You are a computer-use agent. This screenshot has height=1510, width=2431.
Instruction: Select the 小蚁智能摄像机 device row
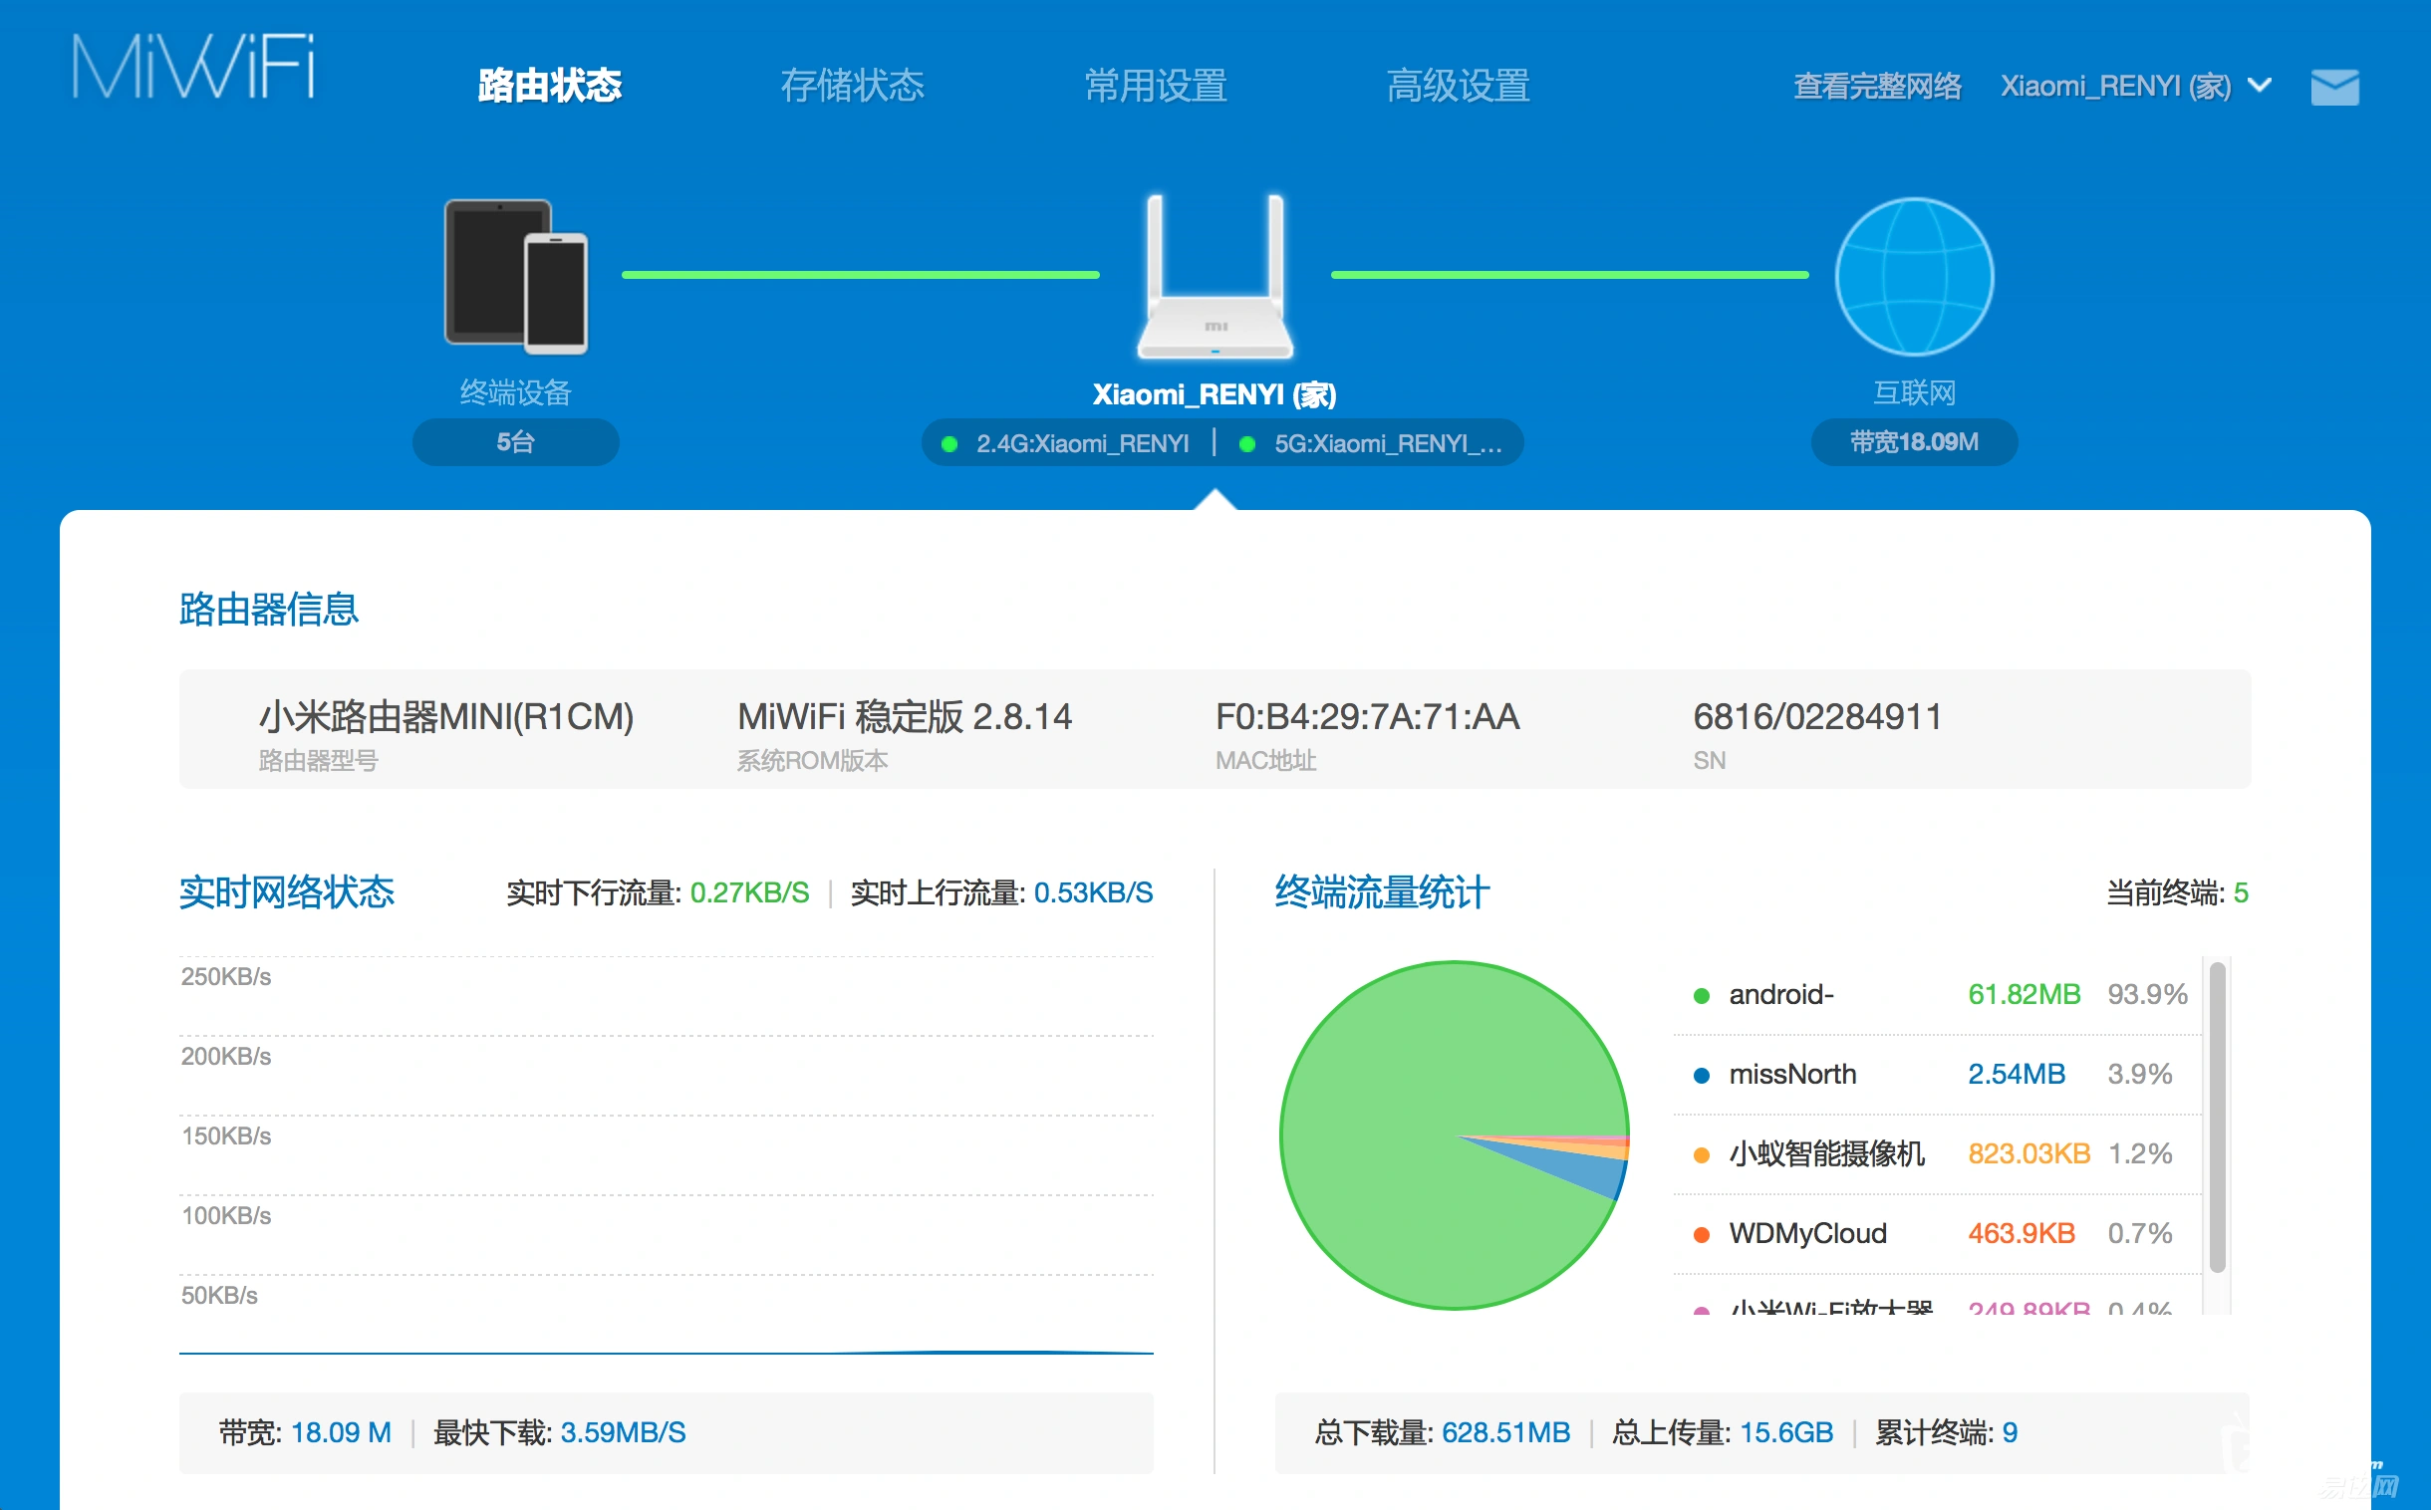pyautogui.click(x=1938, y=1155)
